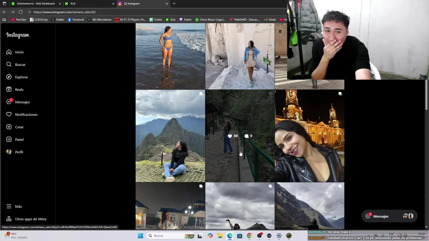Viewport: 429px width, 241px height.
Task: Open the denim jacket white wall post
Action: pos(240,56)
